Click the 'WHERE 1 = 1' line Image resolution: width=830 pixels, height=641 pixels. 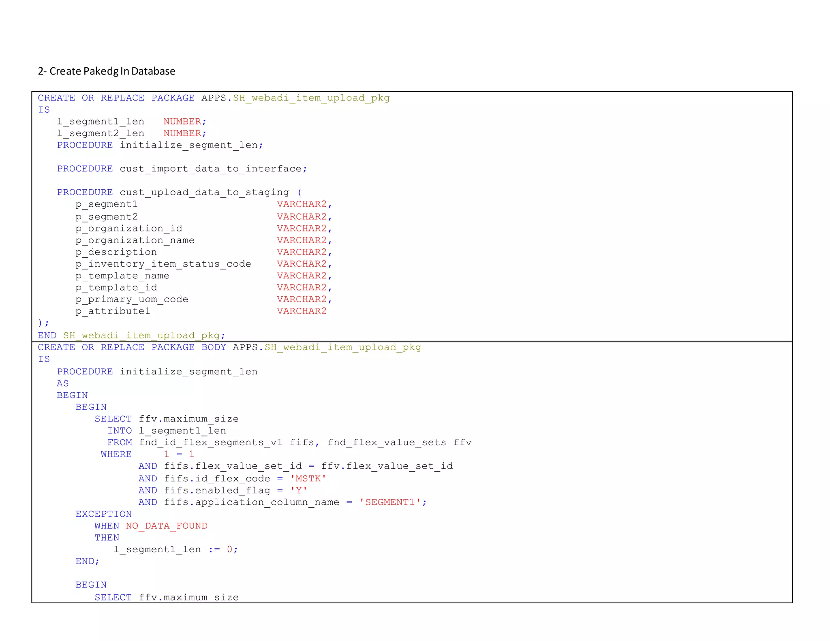[148, 454]
